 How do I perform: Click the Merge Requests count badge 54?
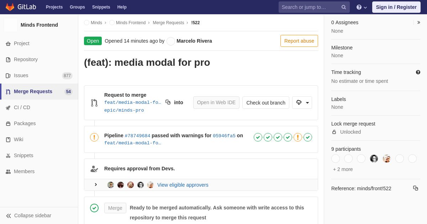[x=68, y=92]
